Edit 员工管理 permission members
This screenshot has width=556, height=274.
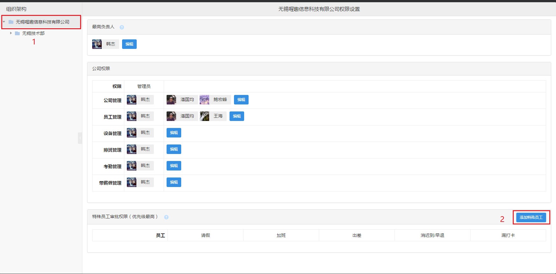pos(237,116)
